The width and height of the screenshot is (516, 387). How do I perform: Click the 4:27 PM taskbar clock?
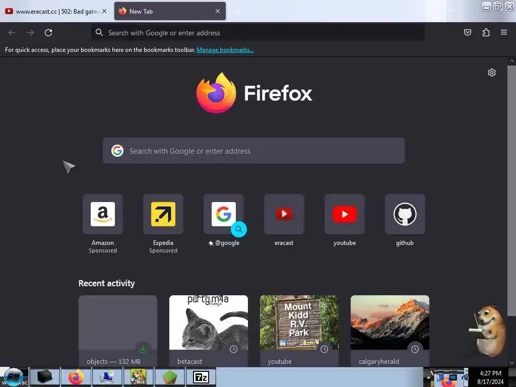point(490,373)
